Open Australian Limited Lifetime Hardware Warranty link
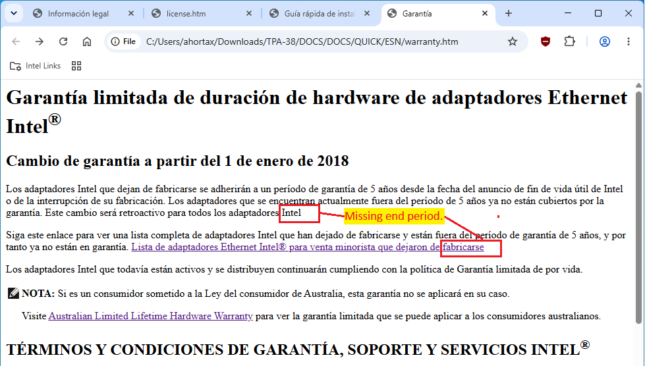Viewport: 645px width, 366px height. tap(151, 316)
